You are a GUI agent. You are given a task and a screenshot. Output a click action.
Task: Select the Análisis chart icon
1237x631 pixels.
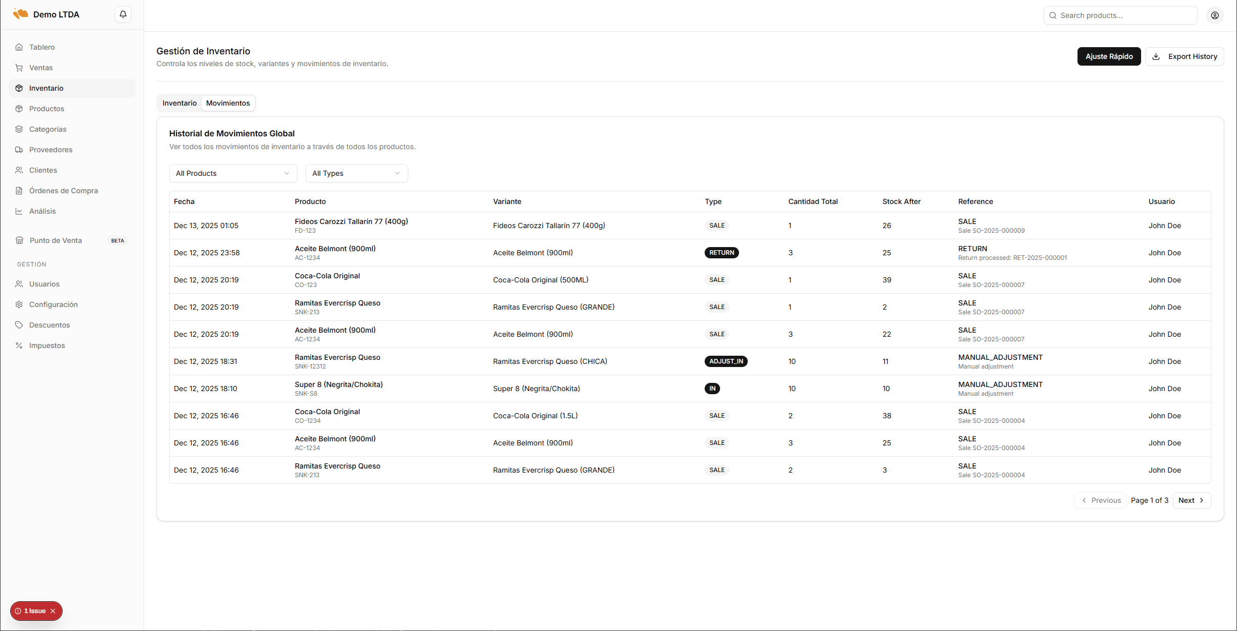pyautogui.click(x=19, y=211)
